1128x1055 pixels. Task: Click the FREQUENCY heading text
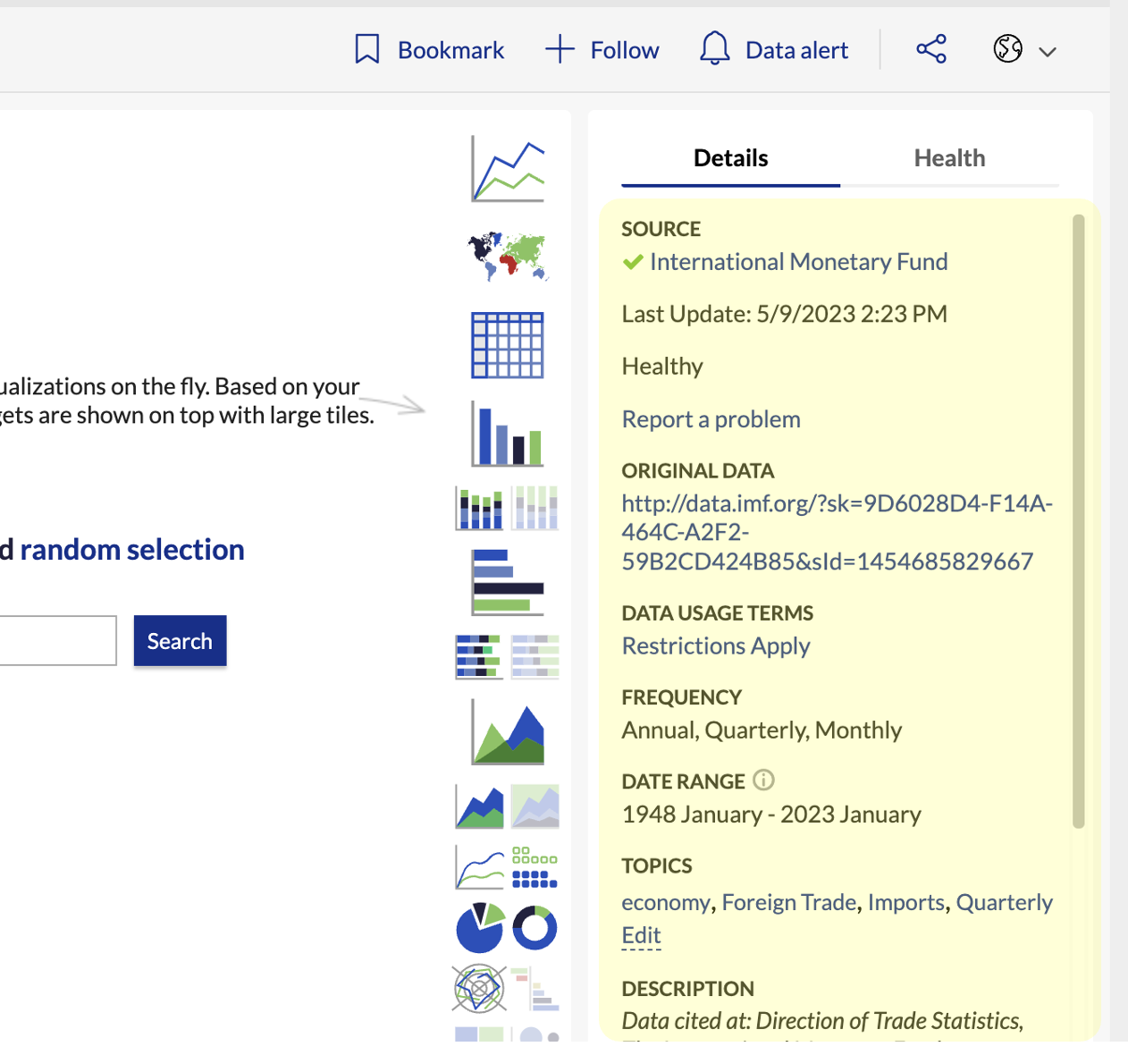(x=681, y=697)
